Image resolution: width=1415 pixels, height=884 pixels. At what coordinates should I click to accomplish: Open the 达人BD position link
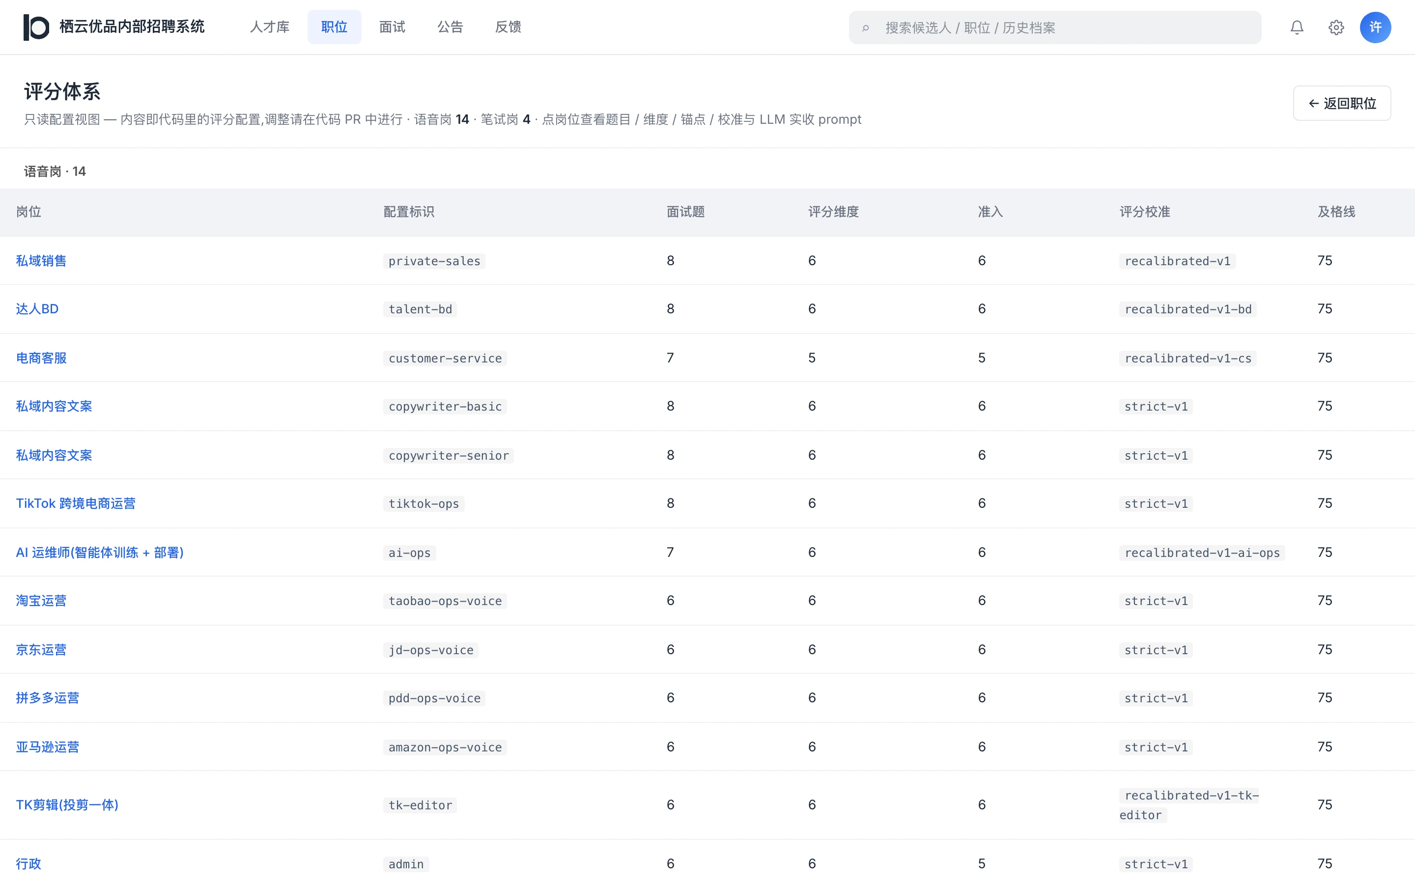tap(37, 309)
